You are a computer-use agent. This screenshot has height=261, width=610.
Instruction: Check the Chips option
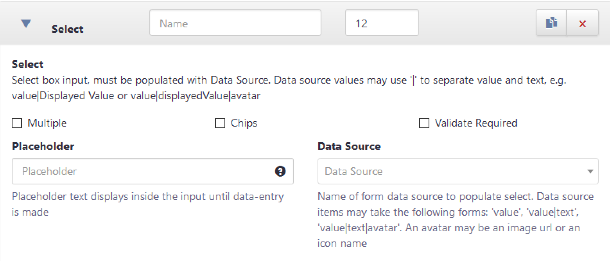[x=220, y=123]
